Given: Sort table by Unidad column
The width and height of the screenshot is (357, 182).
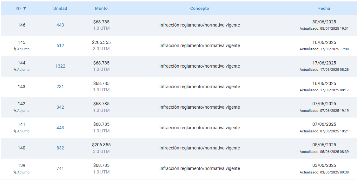Looking at the screenshot, I should (60, 9).
